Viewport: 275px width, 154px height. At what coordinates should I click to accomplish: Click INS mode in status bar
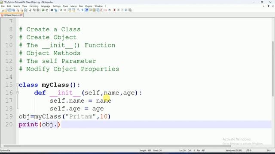(269, 151)
